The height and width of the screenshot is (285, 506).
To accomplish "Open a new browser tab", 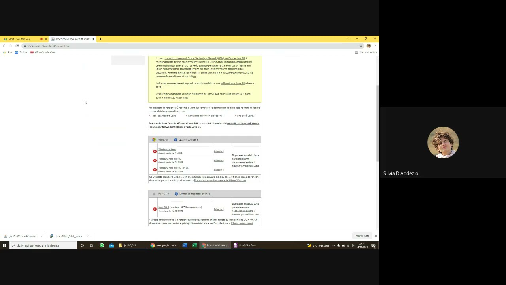I will [100, 39].
